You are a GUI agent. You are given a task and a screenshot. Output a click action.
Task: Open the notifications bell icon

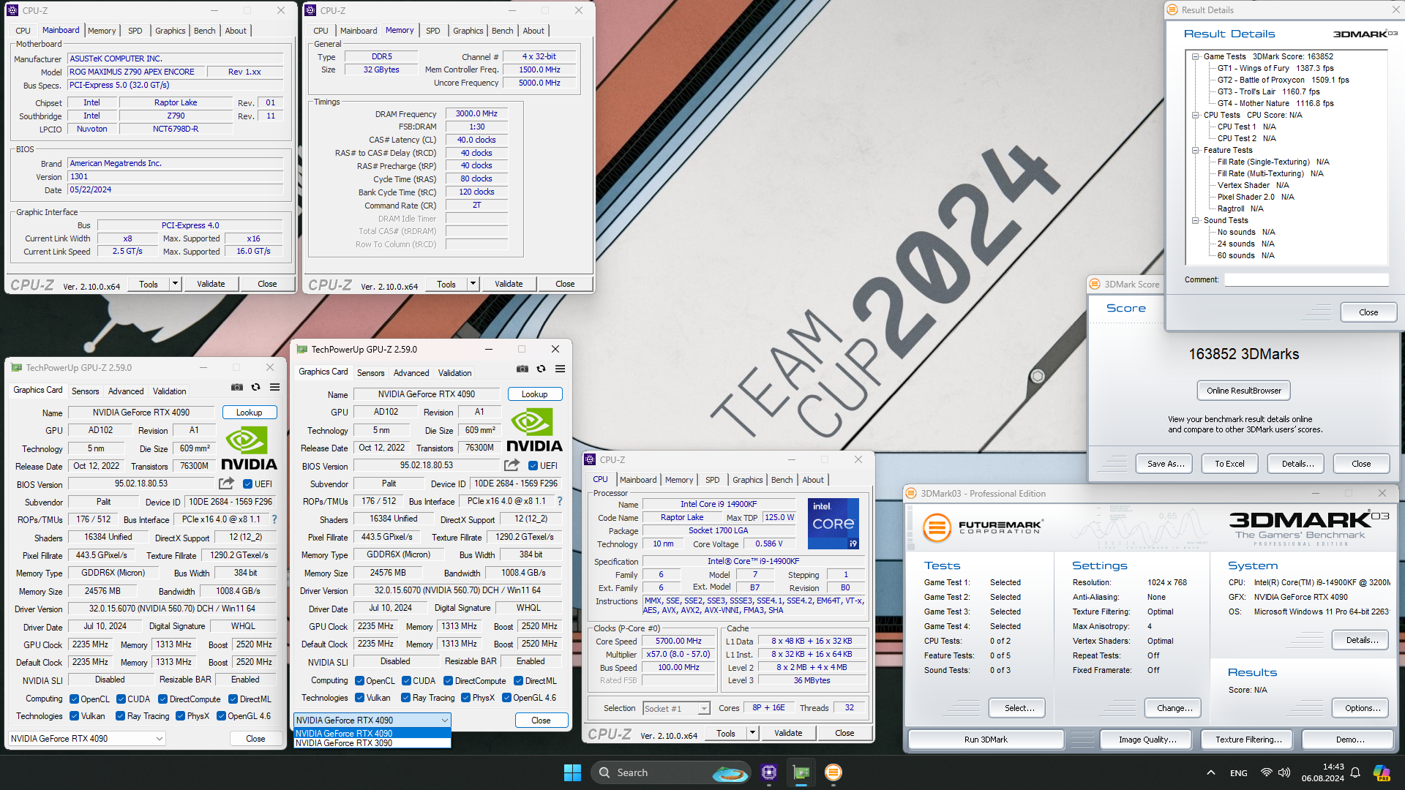(x=1355, y=772)
